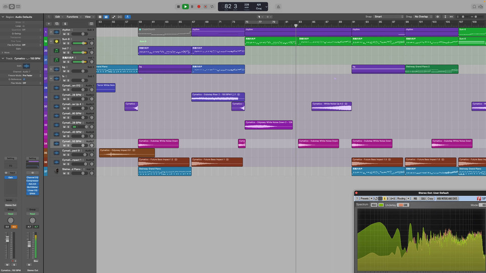This screenshot has width=486, height=273.
Task: Click the track zoom header button
Action: (91, 24)
